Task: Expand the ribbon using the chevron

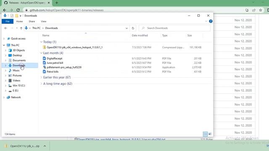Action: (206, 21)
